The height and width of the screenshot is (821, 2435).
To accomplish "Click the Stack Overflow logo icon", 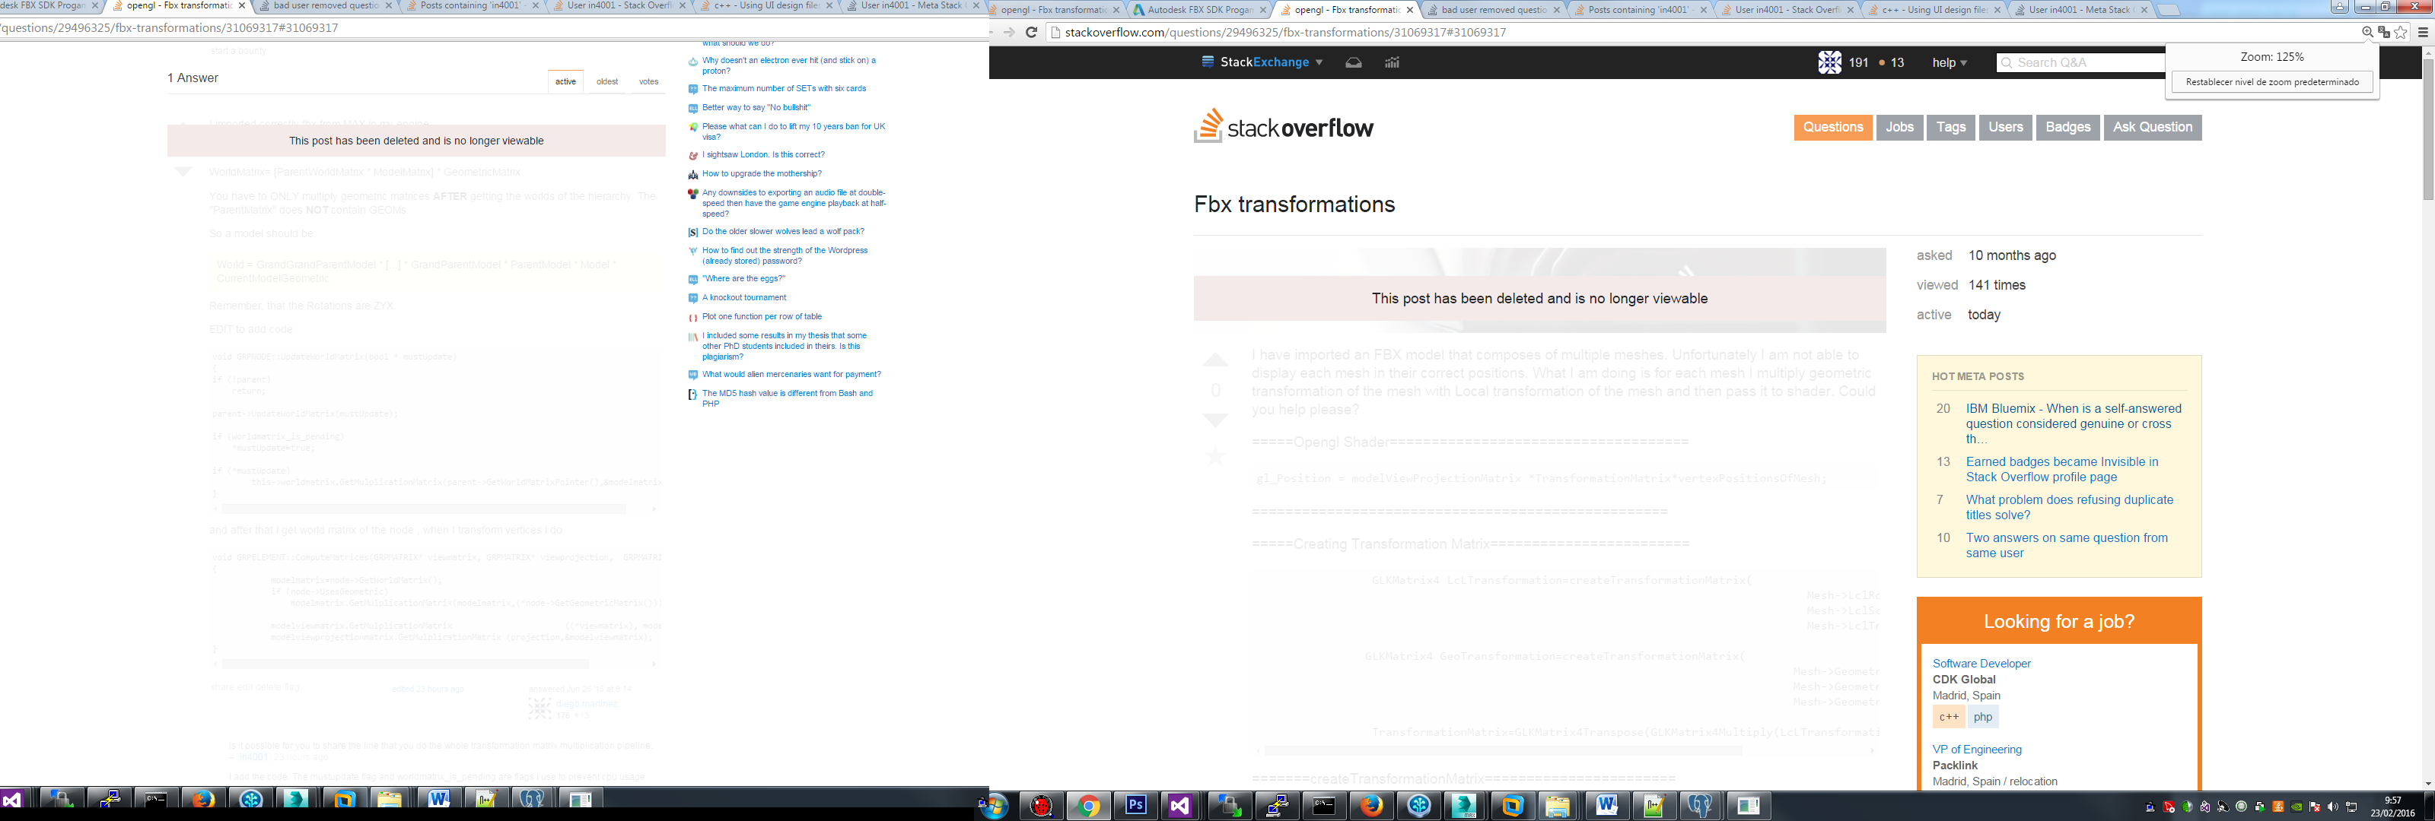I will pyautogui.click(x=1210, y=127).
